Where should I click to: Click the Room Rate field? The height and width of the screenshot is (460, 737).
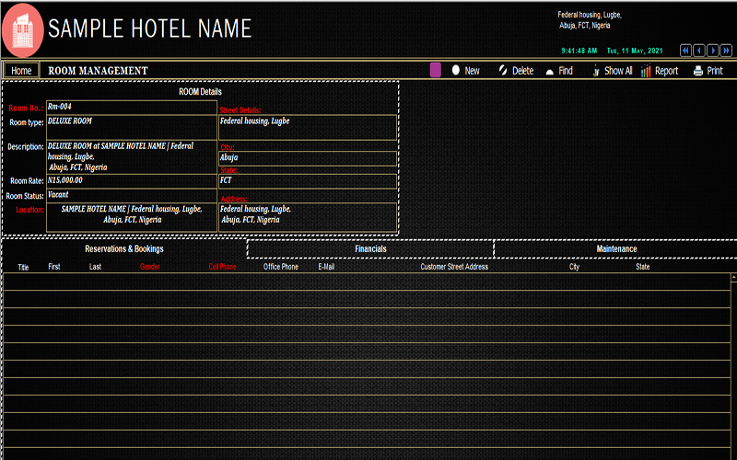(x=131, y=180)
